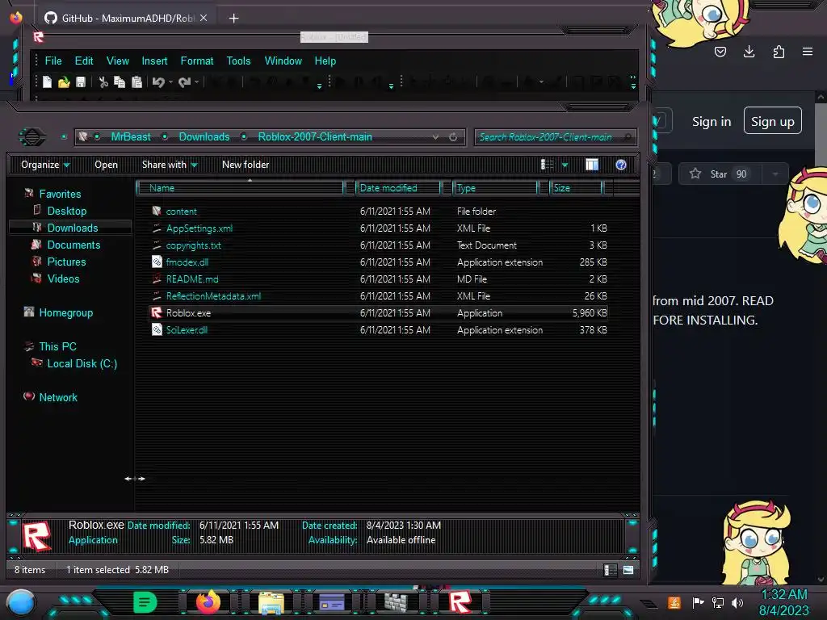The height and width of the screenshot is (620, 827).
Task: Sort files by the Type column header
Action: [495, 188]
